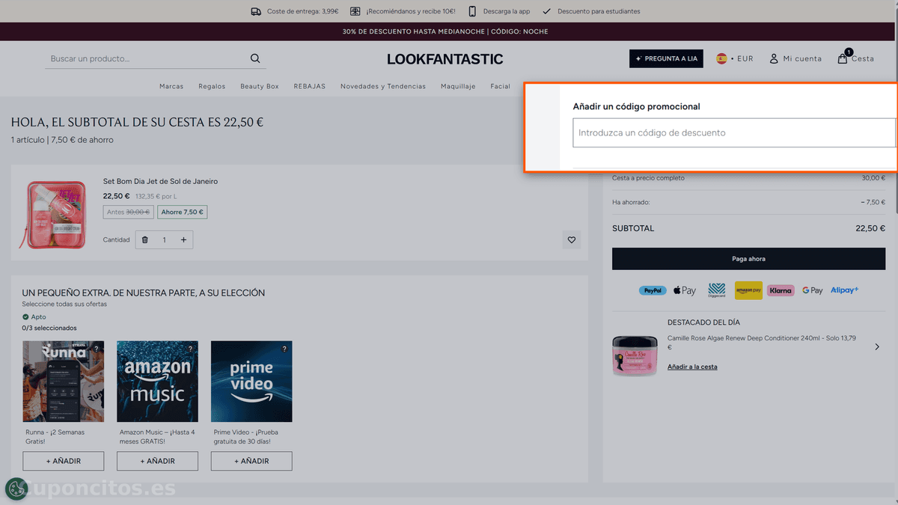Open cookie settings icon

coord(16,489)
